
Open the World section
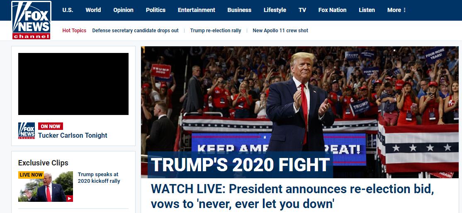coord(93,10)
